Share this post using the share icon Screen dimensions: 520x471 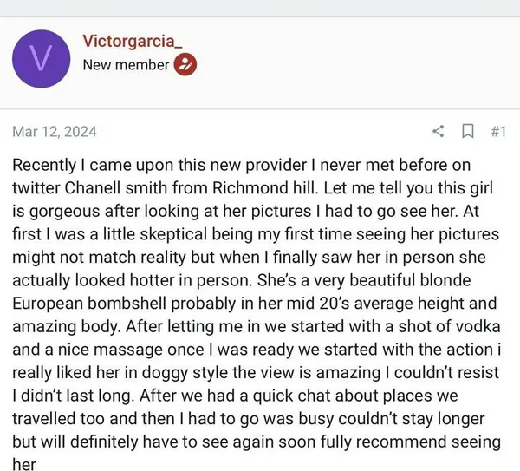[439, 132]
